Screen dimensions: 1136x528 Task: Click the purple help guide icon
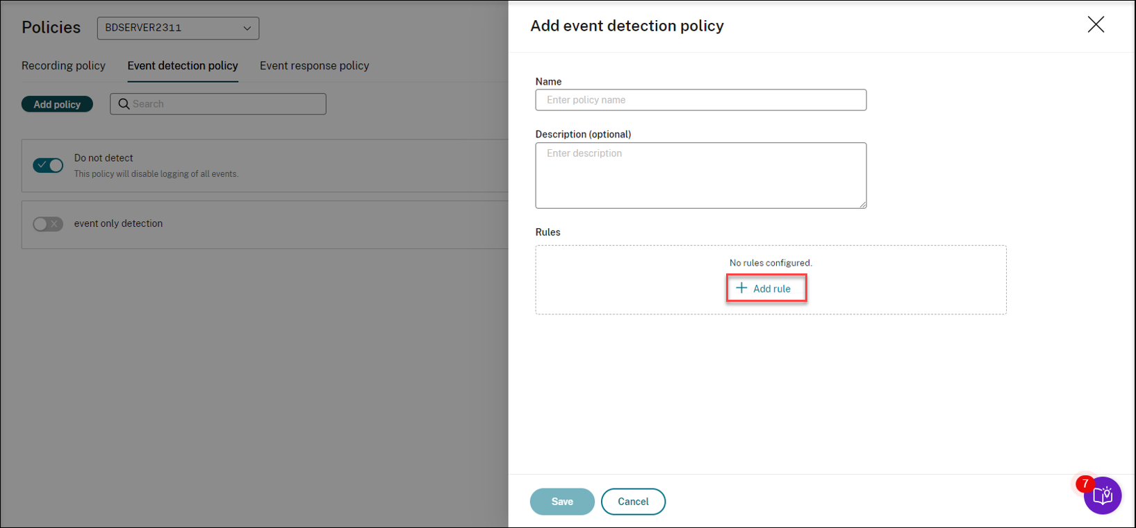(1103, 496)
